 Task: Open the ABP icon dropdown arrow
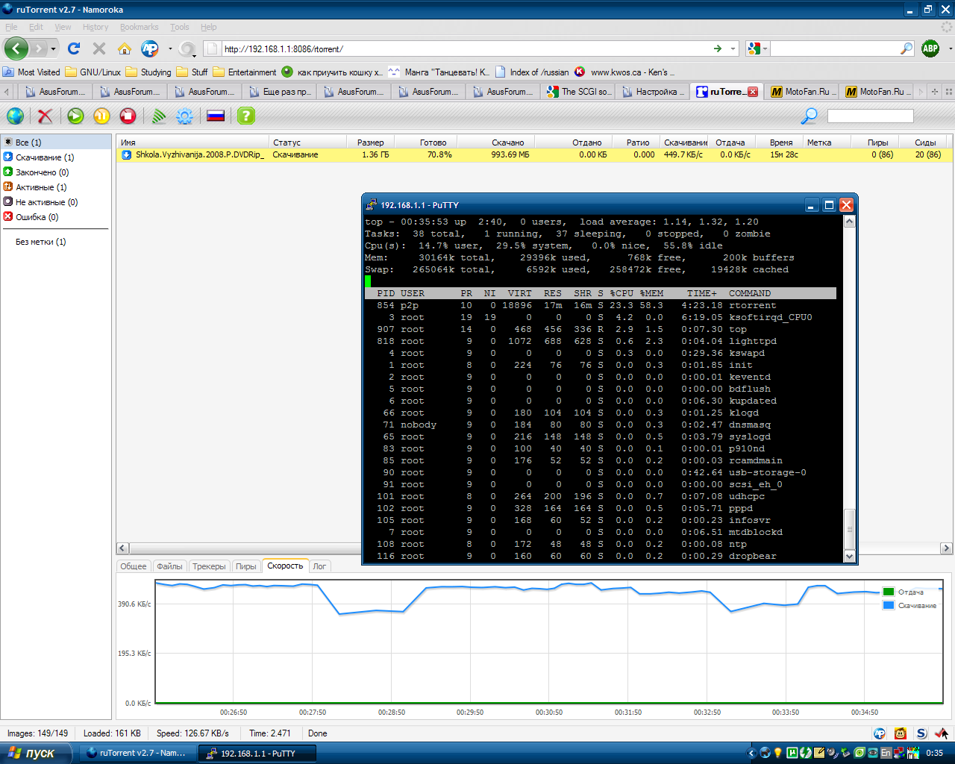950,49
